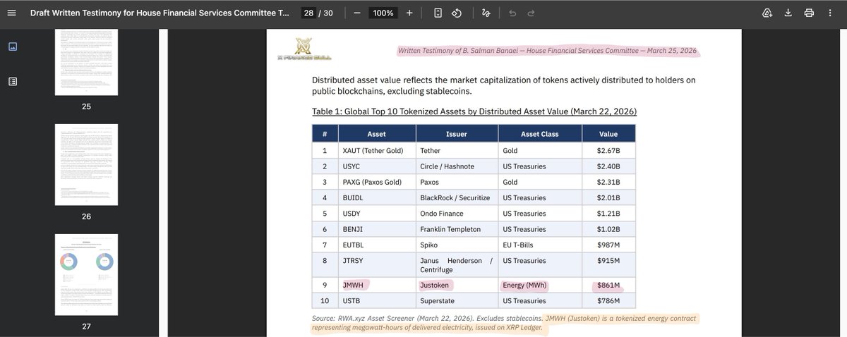Image resolution: width=847 pixels, height=337 pixels.
Task: Click the highlighted '$861M' value cell
Action: (608, 285)
